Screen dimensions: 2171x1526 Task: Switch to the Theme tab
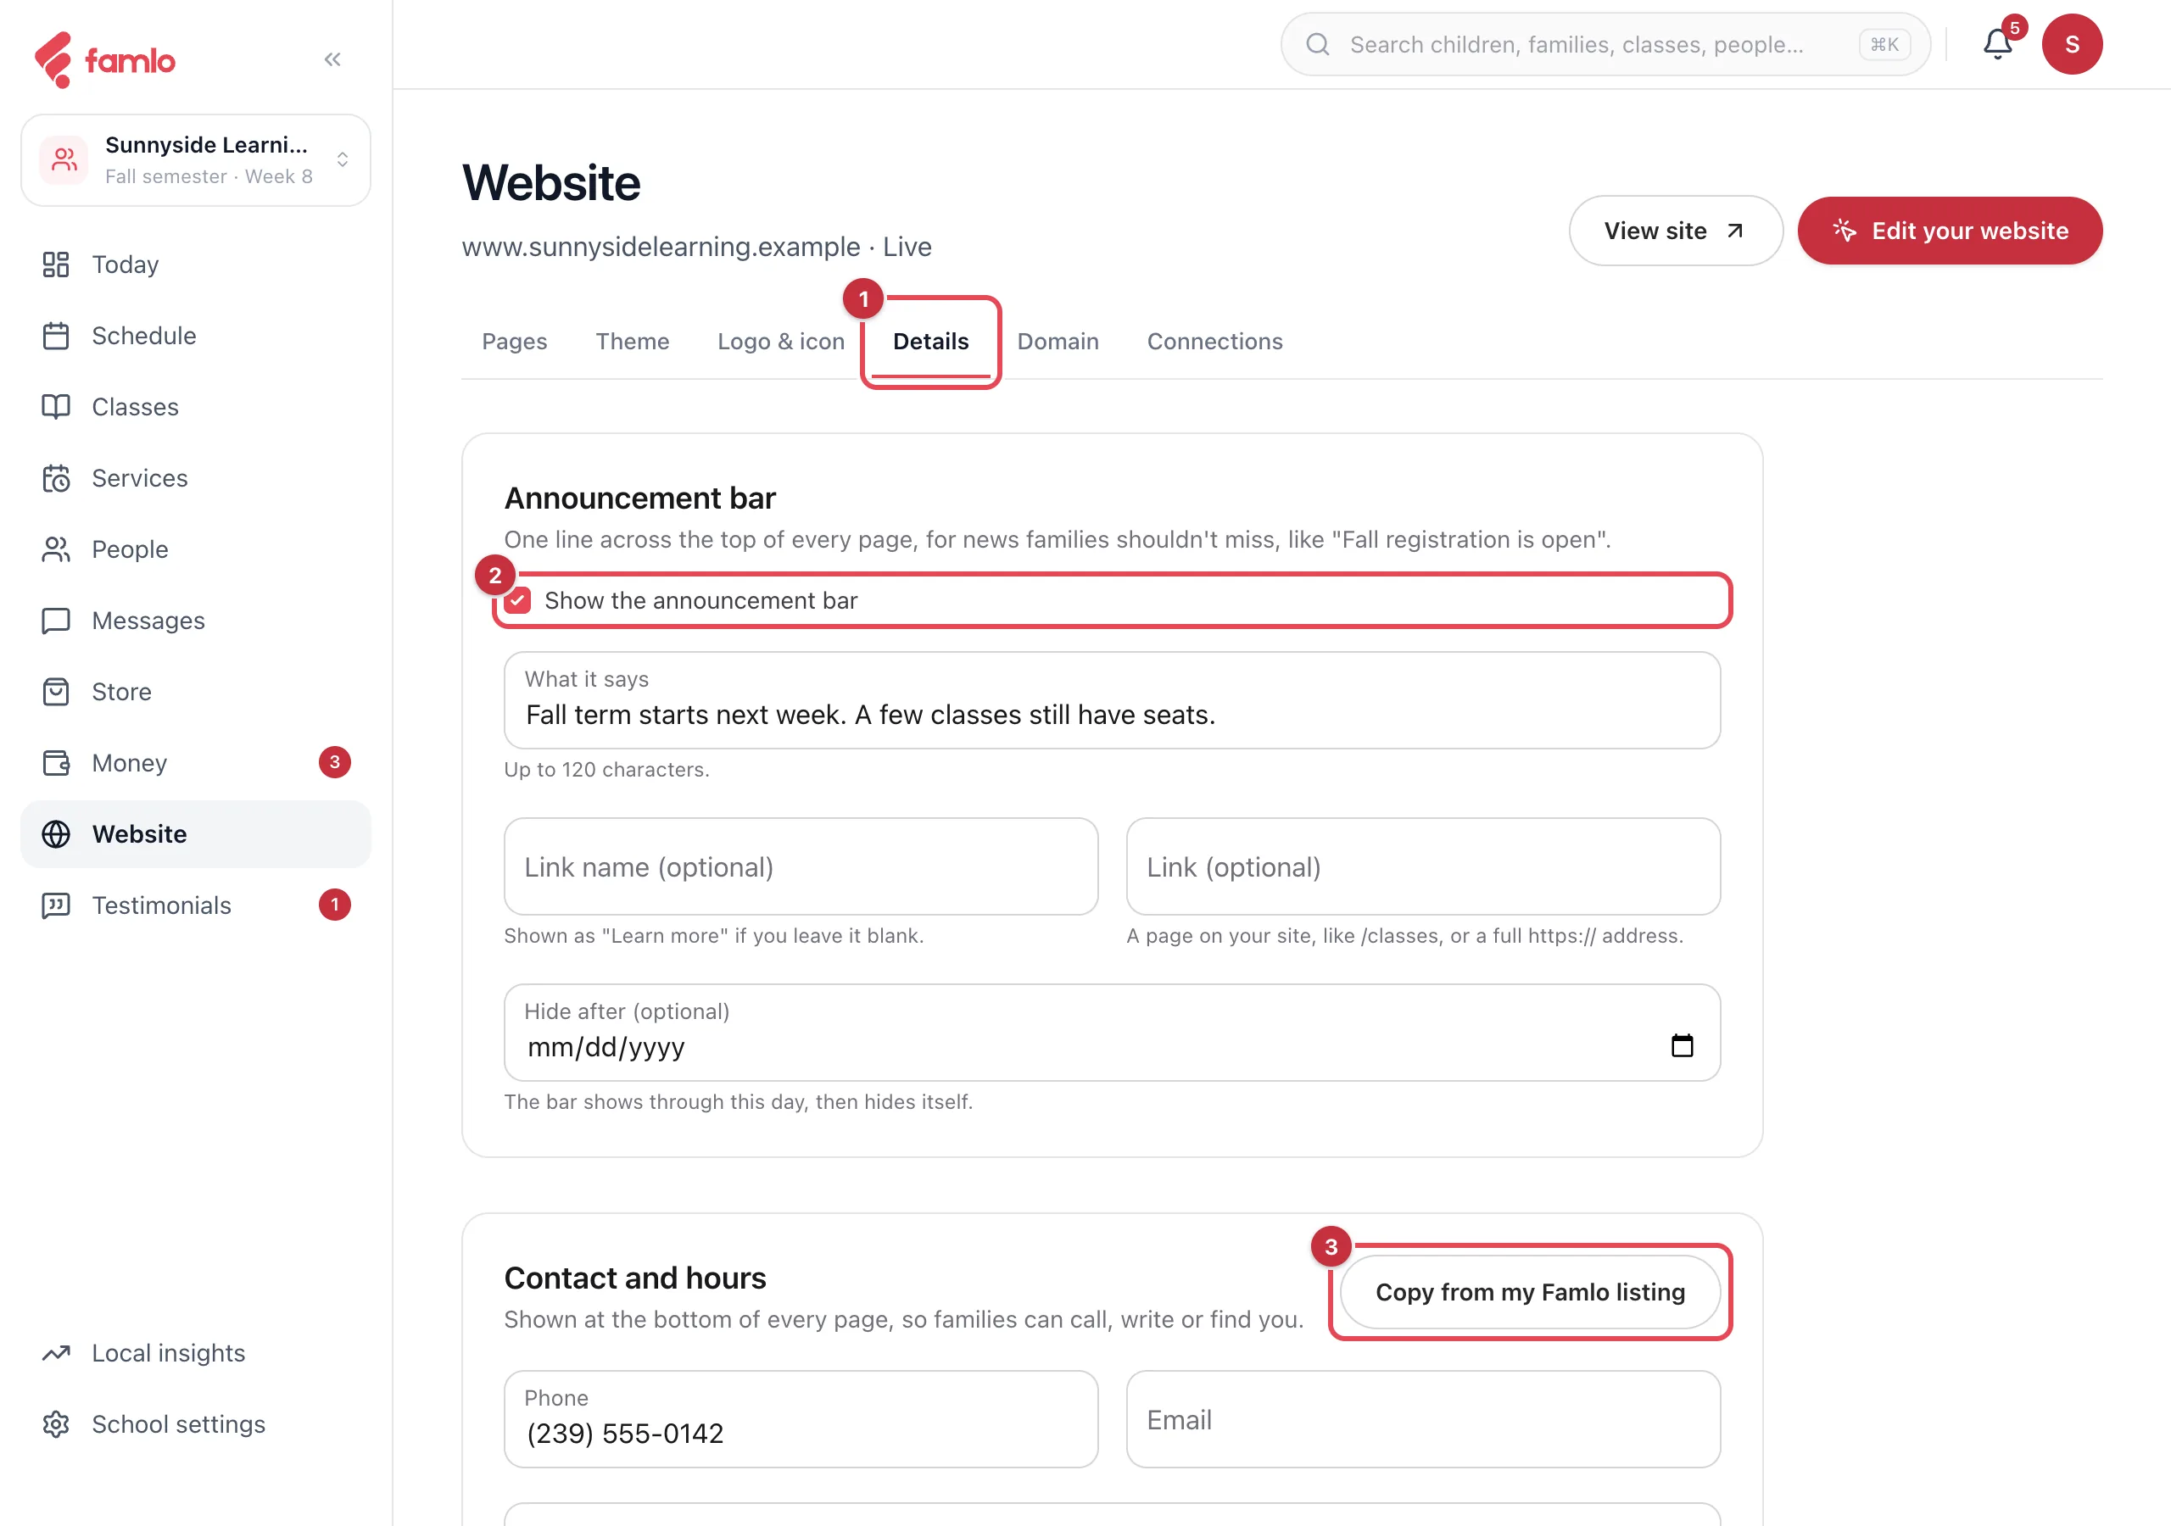point(632,342)
